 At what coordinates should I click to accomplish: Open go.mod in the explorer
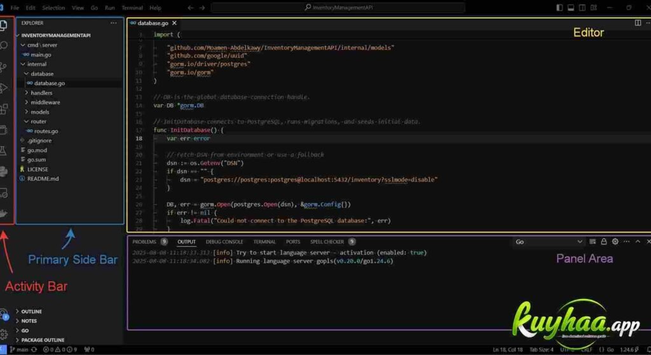pyautogui.click(x=37, y=150)
